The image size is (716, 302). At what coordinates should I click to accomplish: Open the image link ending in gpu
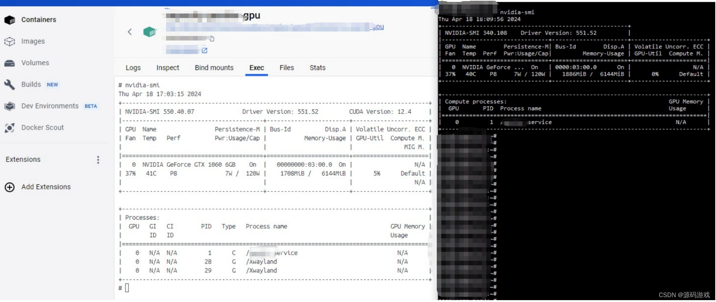coord(275,27)
